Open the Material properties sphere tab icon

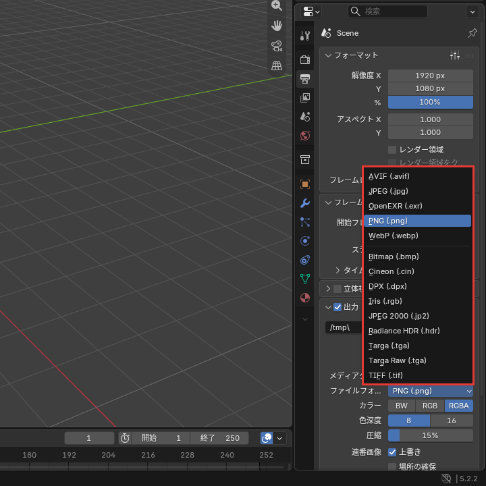pos(305,298)
